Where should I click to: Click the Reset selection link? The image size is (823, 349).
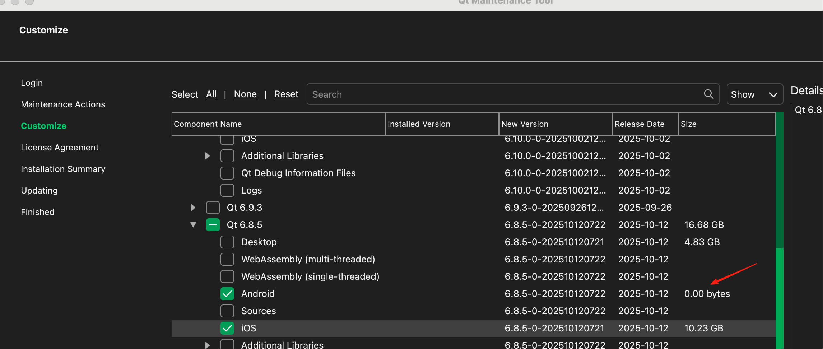286,94
